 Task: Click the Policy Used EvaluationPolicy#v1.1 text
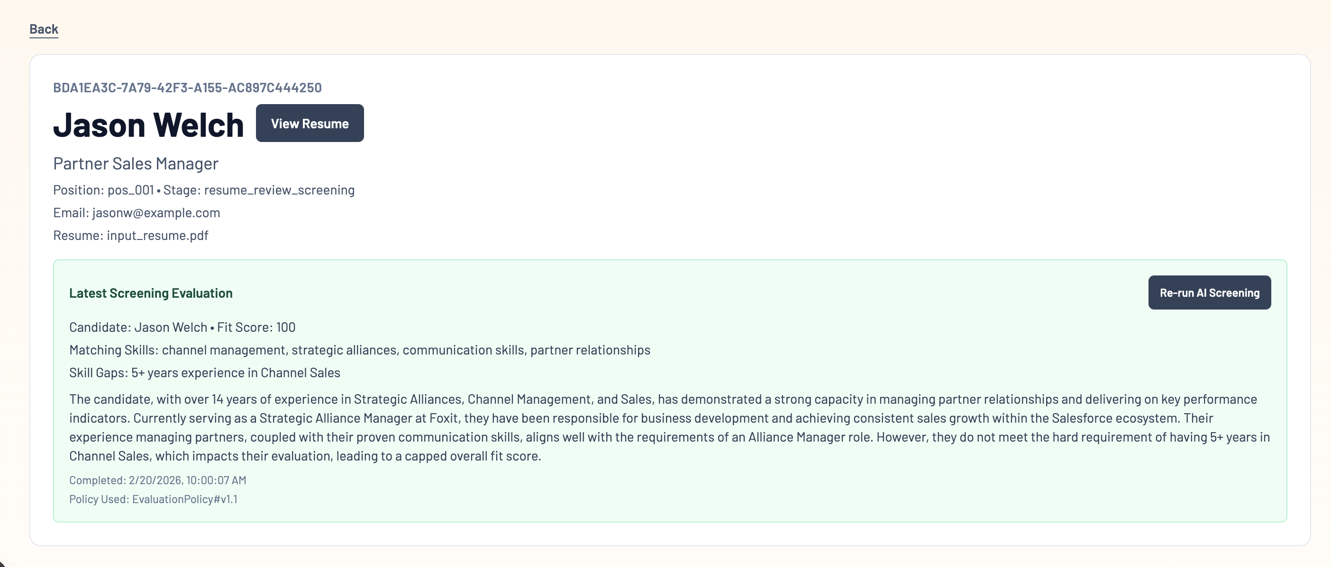pos(154,499)
